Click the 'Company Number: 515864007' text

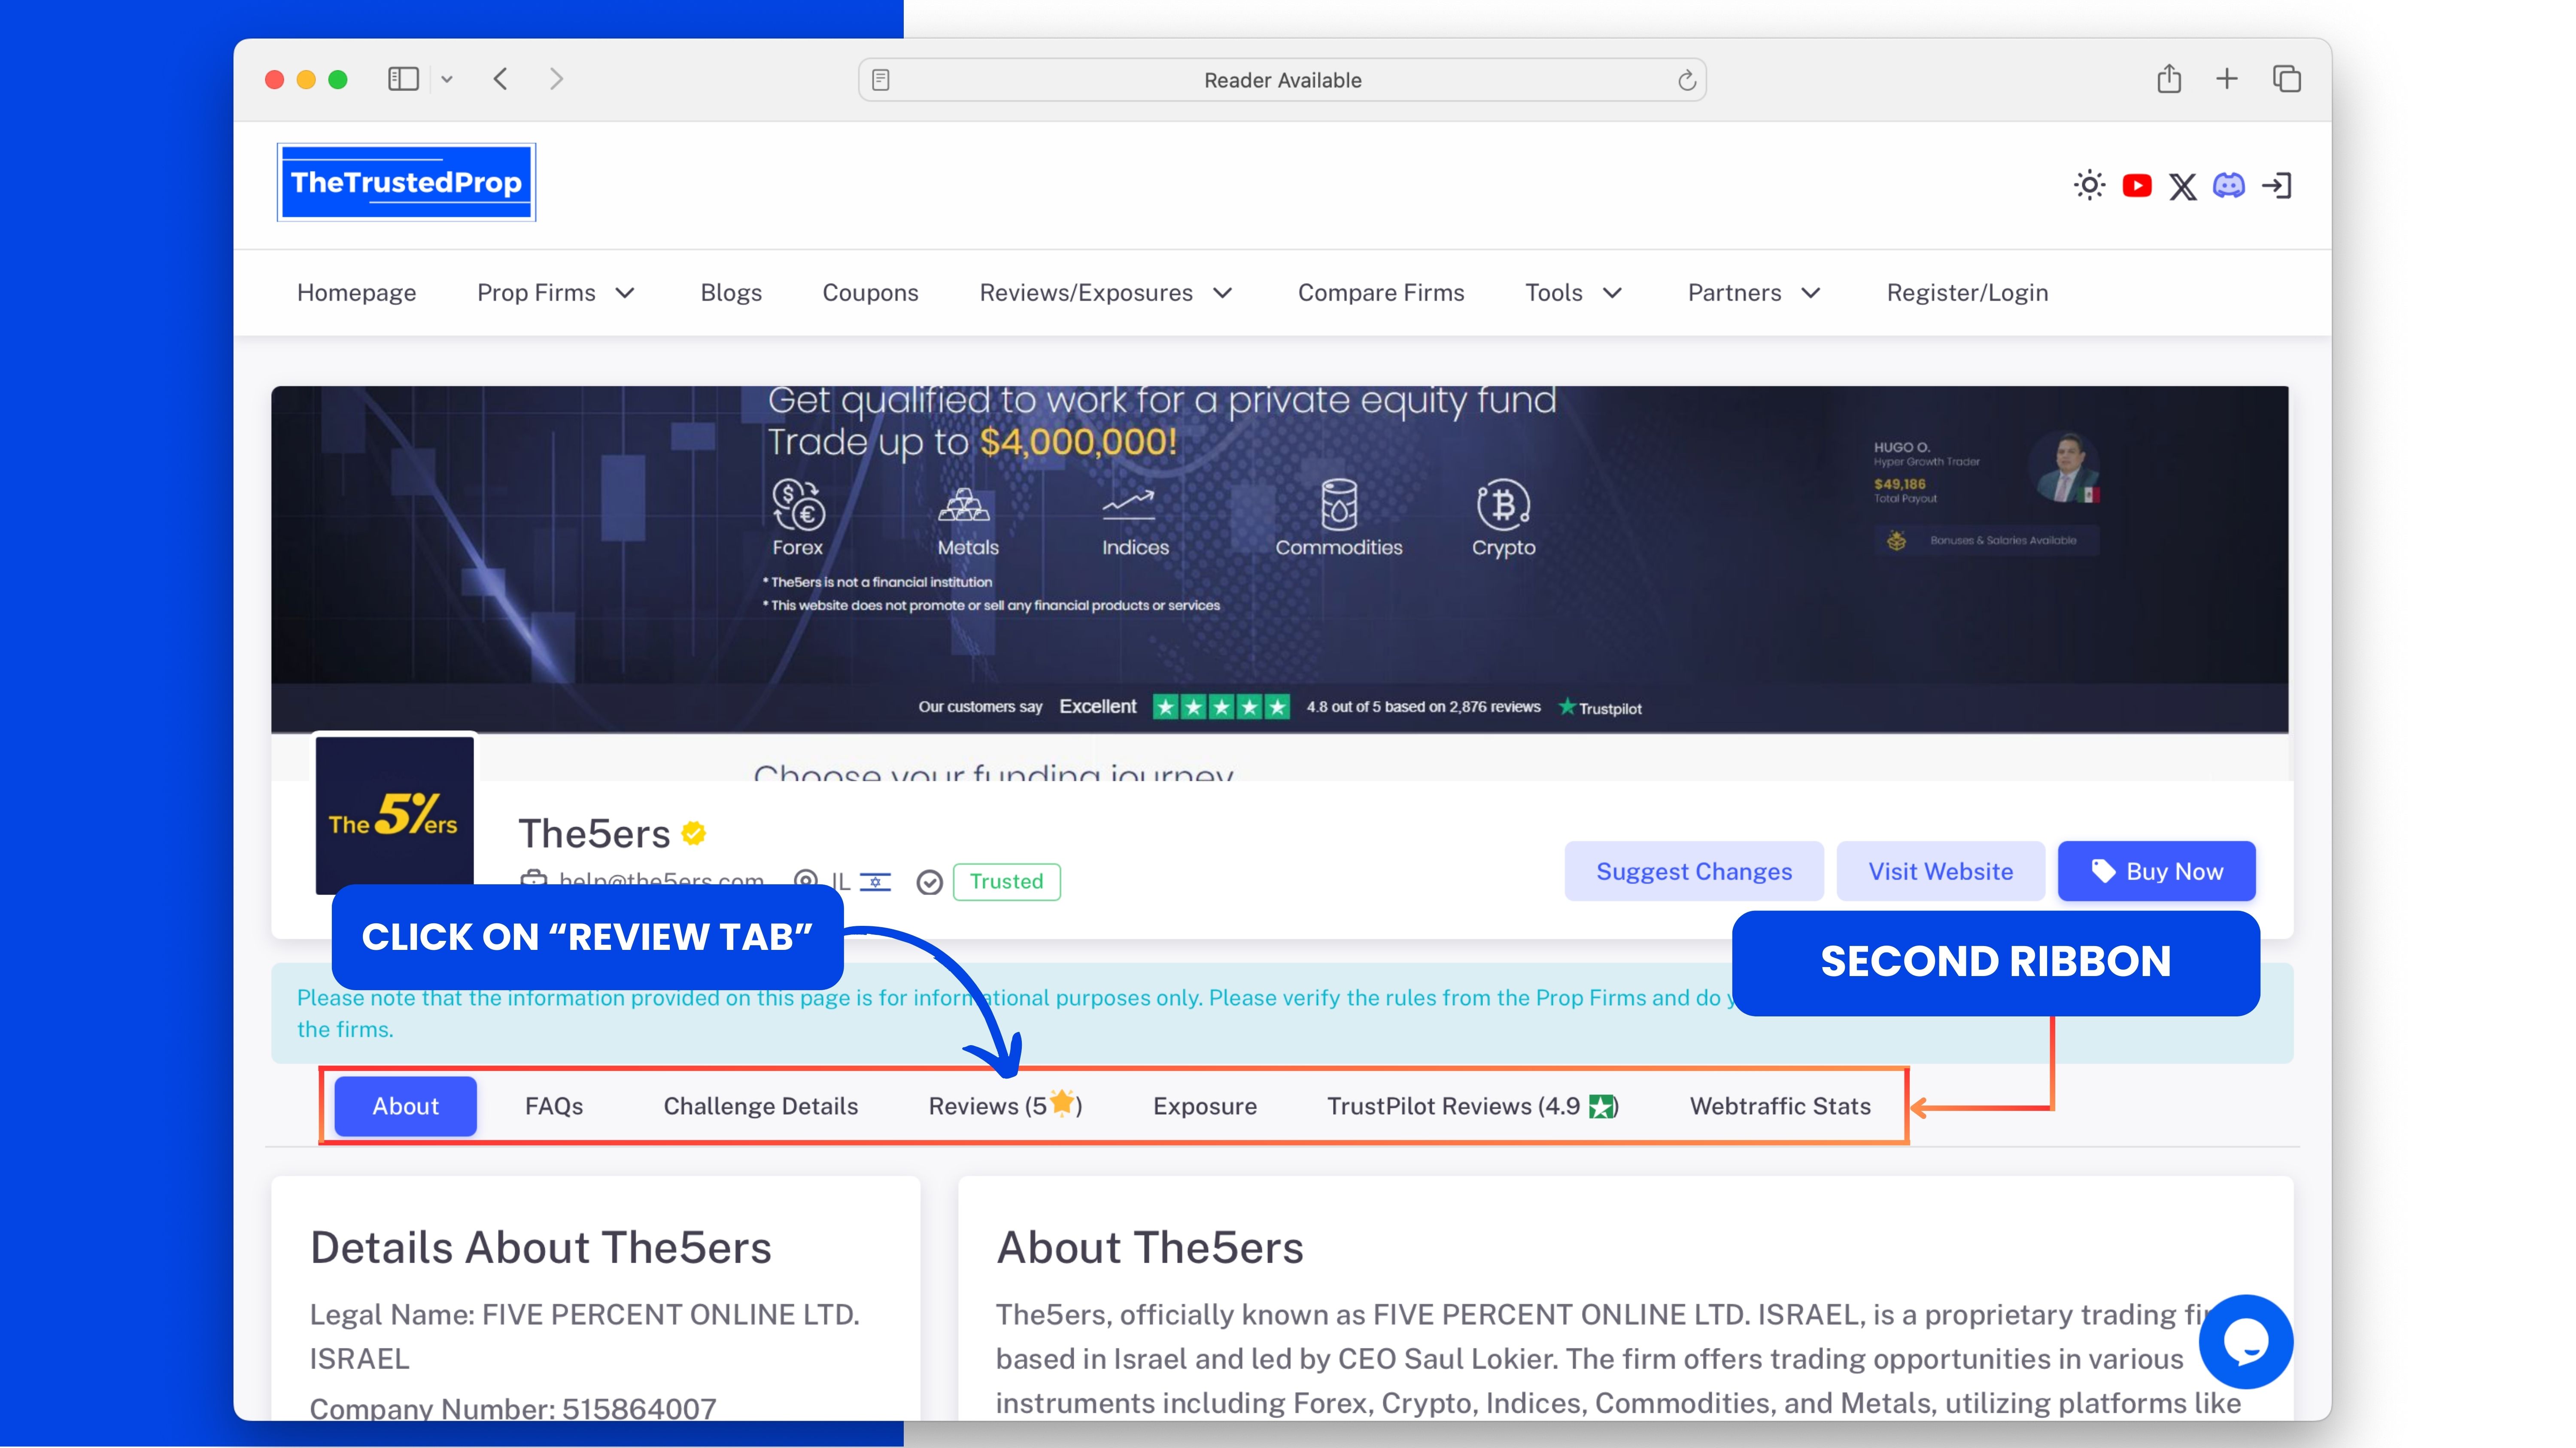click(x=513, y=1408)
